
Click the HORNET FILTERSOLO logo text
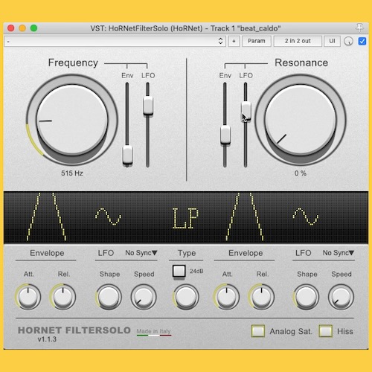coord(74,330)
